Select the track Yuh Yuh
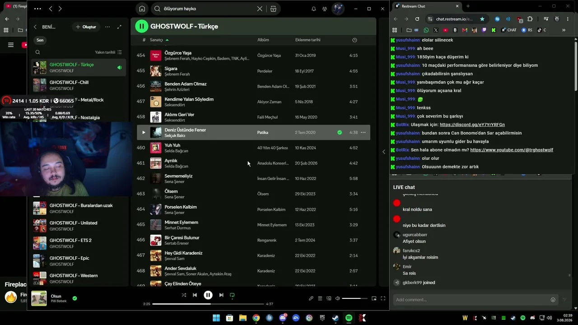This screenshot has height=325, width=578. click(x=253, y=148)
